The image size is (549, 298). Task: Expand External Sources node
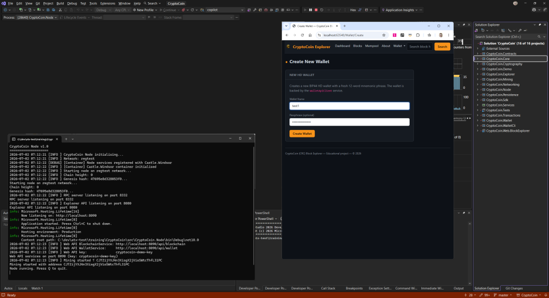(x=478, y=49)
